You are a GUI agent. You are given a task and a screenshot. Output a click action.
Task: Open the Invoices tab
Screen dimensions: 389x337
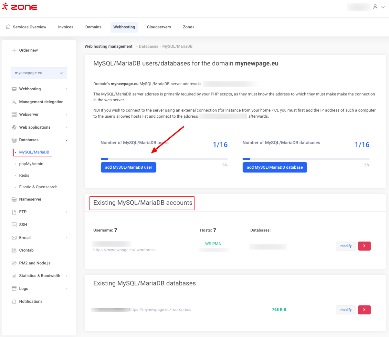pyautogui.click(x=66, y=27)
